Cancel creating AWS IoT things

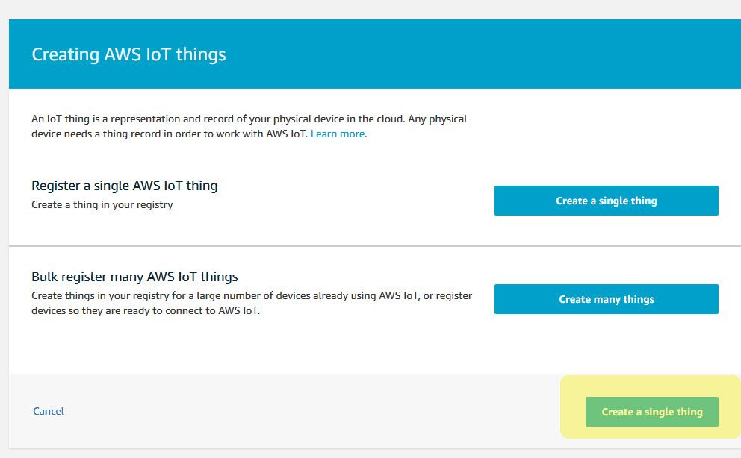[x=49, y=411]
